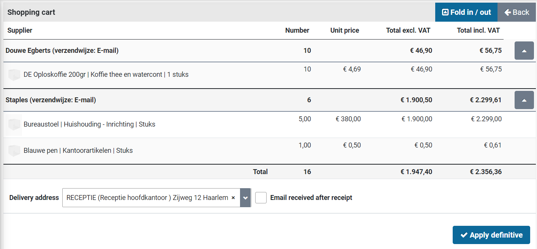Click the Fold in / out button
Image resolution: width=537 pixels, height=249 pixels.
click(x=466, y=12)
